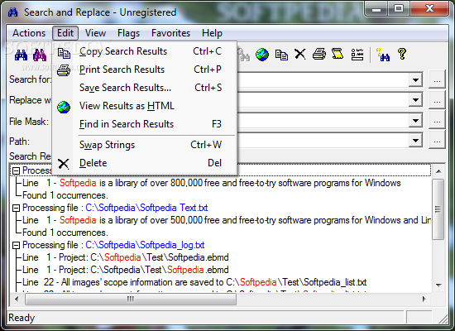
Task: Close the open Edit menu
Action: tap(65, 33)
